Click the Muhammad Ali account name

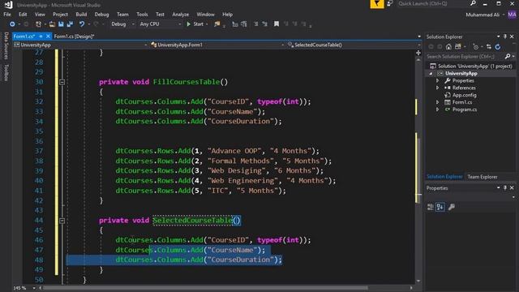[x=483, y=15]
